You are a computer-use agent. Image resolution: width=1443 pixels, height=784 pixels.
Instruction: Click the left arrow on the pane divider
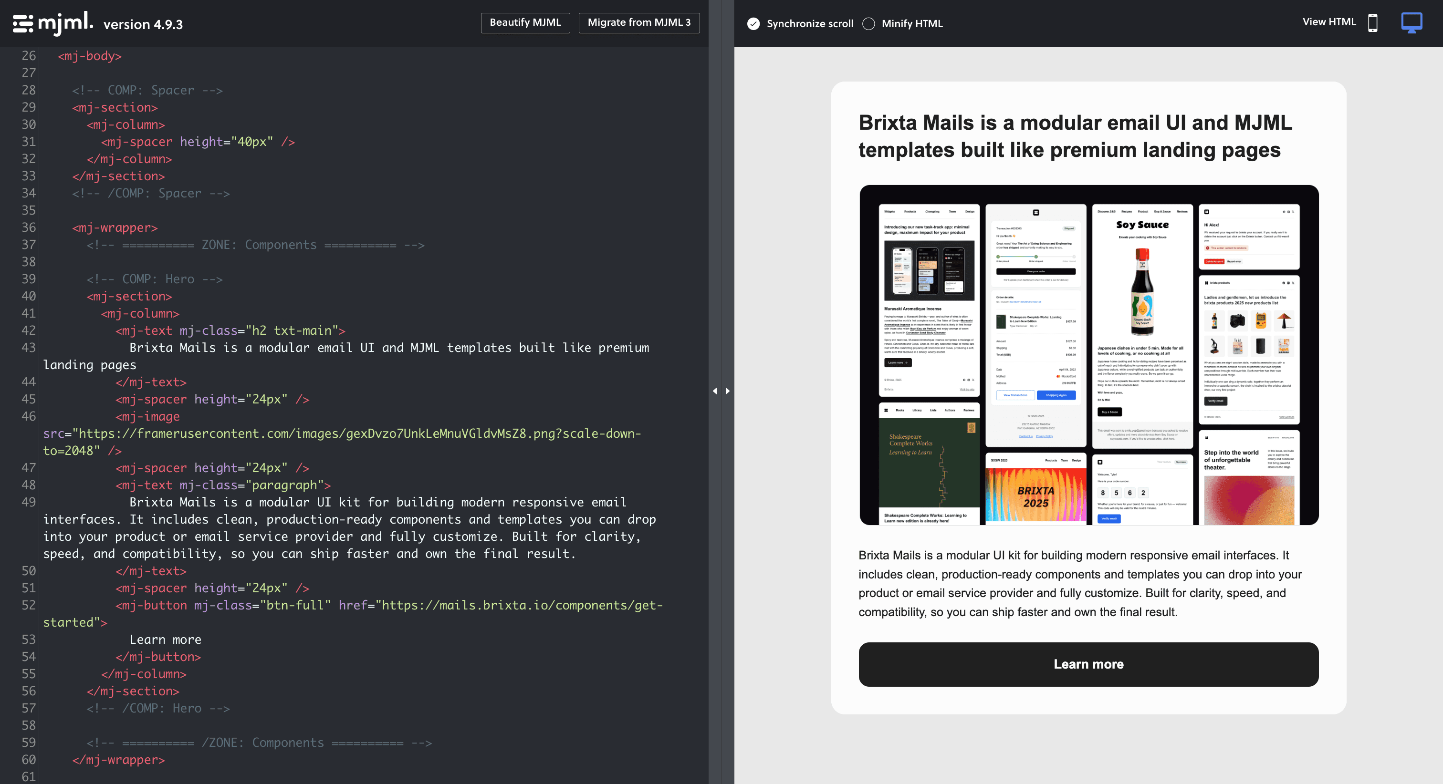pyautogui.click(x=715, y=391)
